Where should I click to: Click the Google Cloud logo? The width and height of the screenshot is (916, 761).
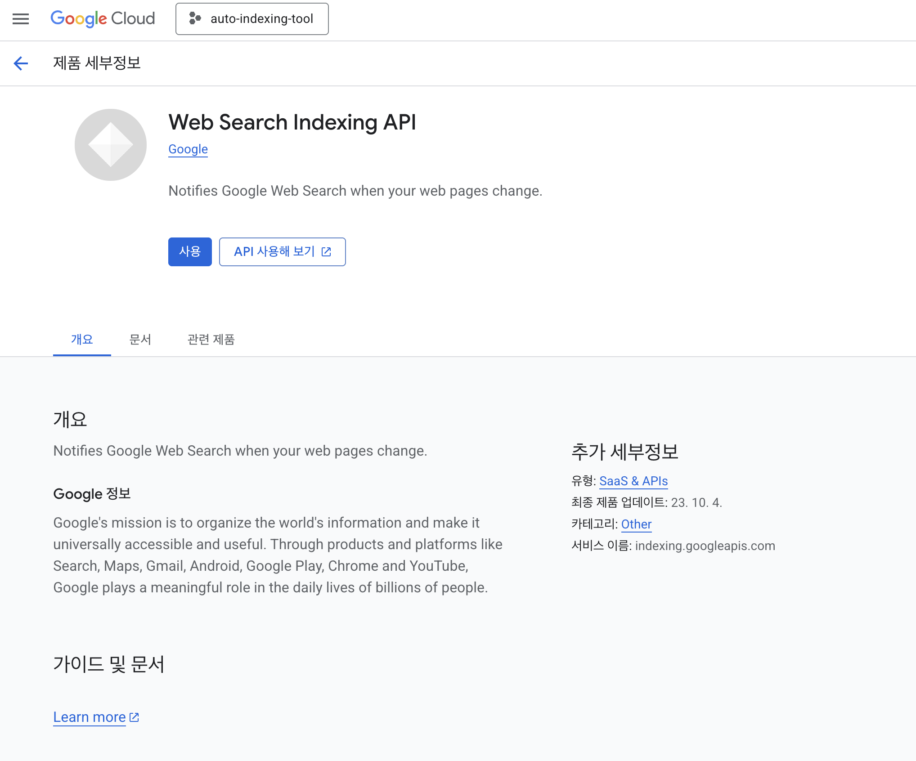pos(103,19)
